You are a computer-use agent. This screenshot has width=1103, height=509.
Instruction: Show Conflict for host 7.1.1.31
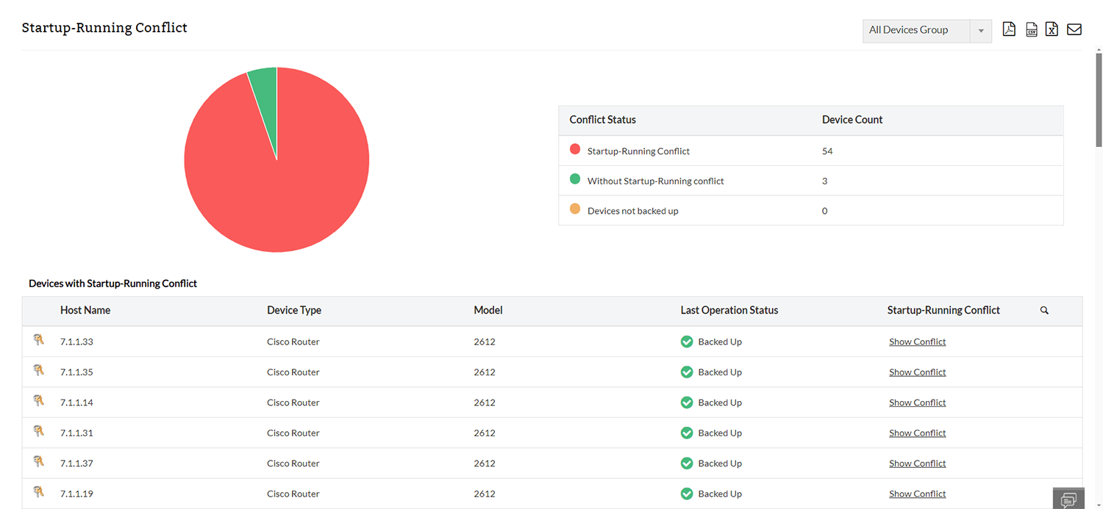(x=917, y=433)
